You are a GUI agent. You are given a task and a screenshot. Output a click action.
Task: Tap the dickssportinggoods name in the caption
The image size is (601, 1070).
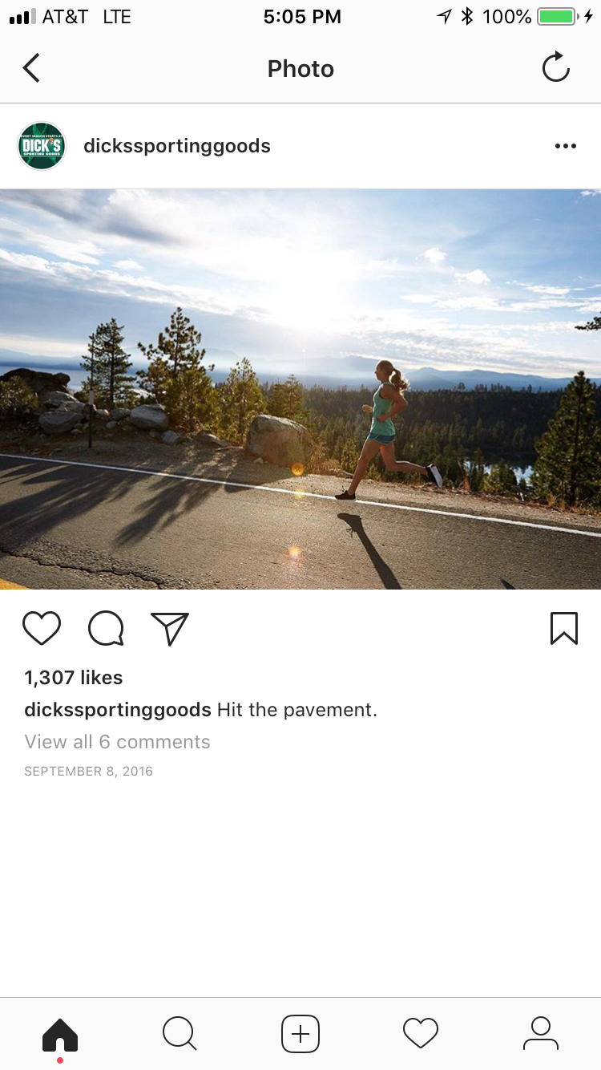[x=118, y=710]
